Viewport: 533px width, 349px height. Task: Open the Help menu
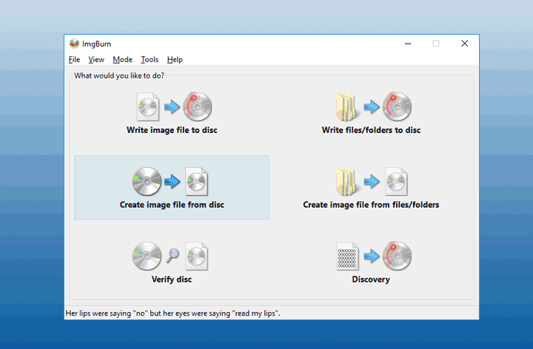point(175,60)
